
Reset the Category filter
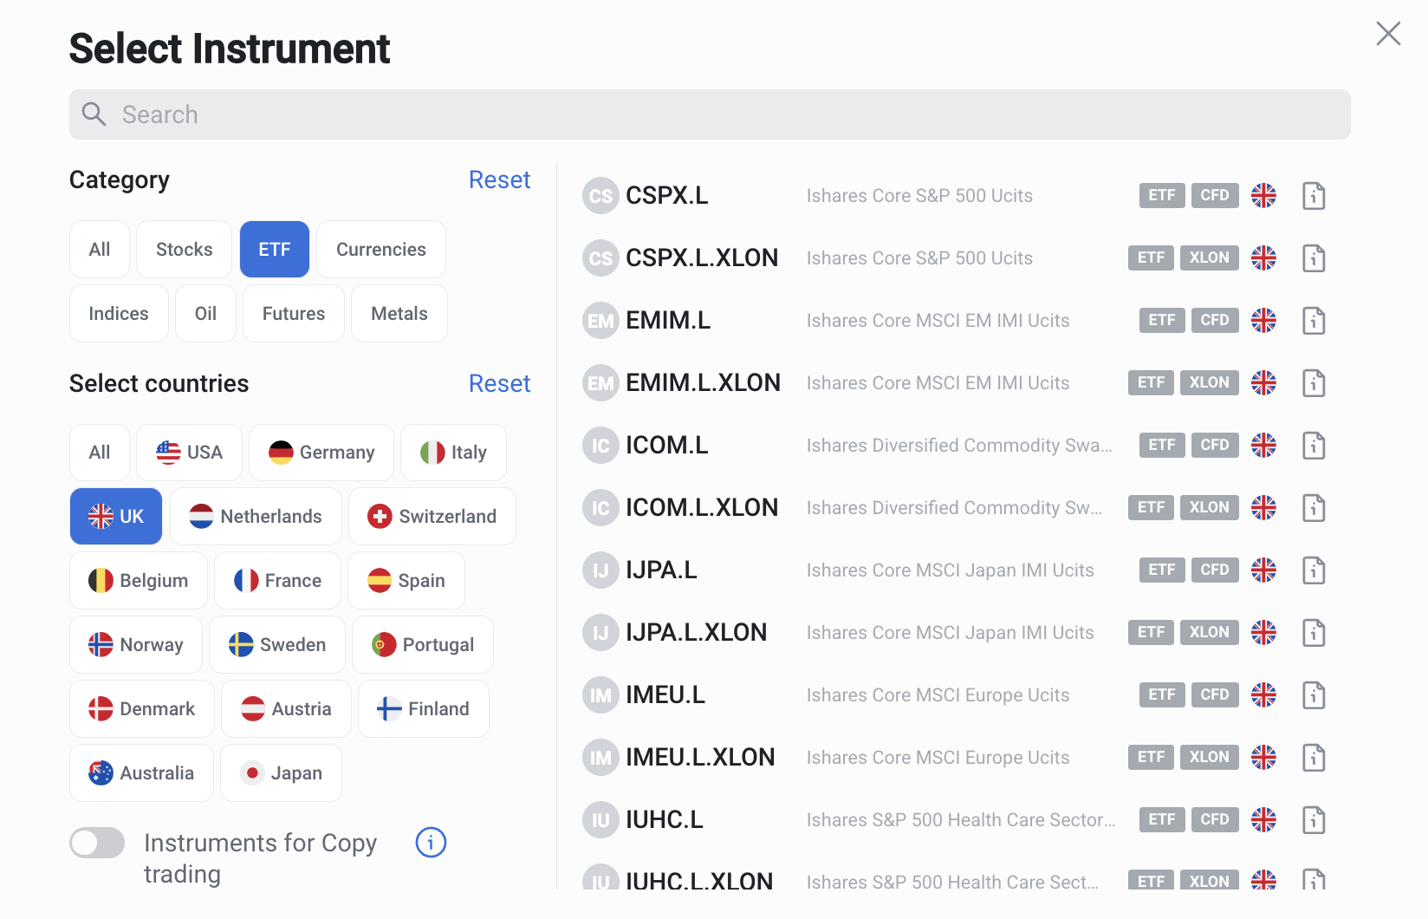coord(499,179)
